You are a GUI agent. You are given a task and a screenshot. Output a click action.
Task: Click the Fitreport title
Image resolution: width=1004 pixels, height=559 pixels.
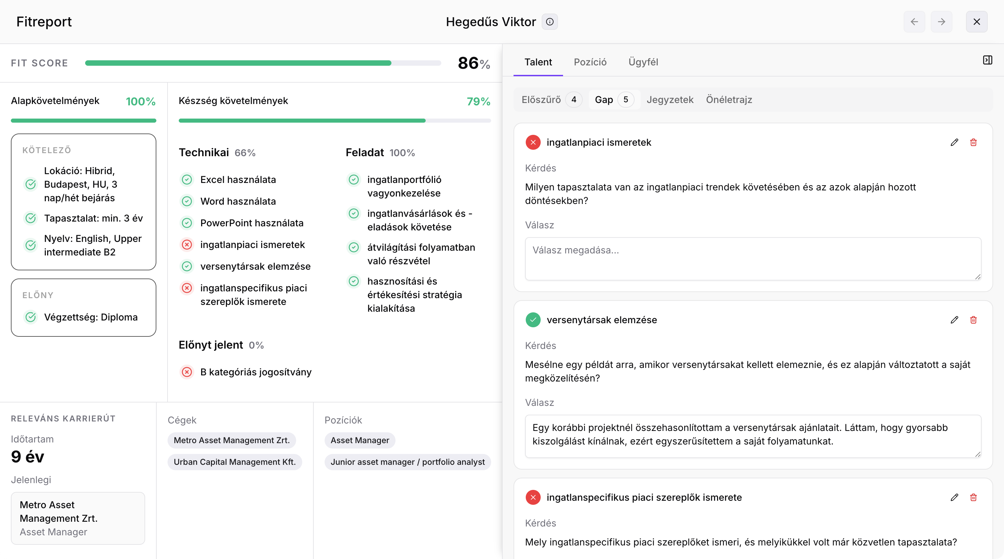[44, 22]
